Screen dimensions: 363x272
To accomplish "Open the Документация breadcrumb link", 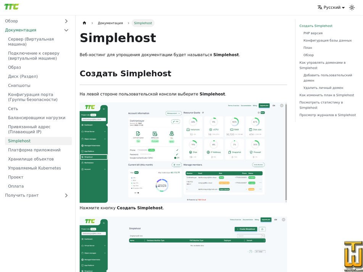I will [x=110, y=23].
